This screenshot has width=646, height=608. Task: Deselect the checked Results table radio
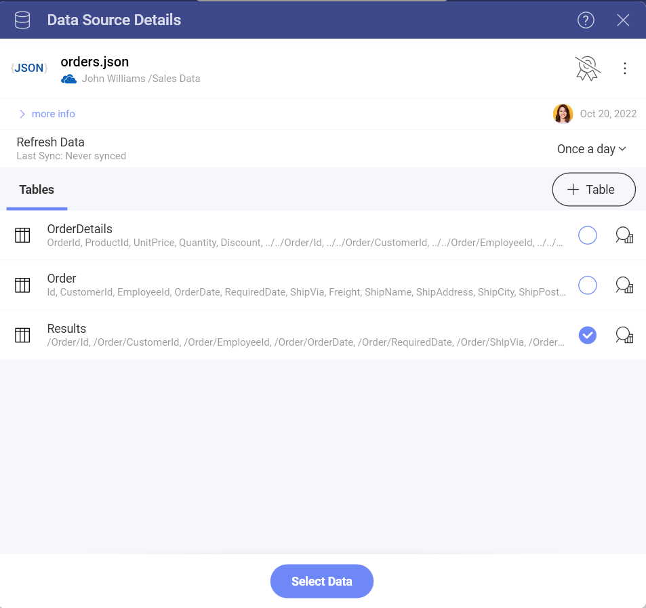coord(587,335)
